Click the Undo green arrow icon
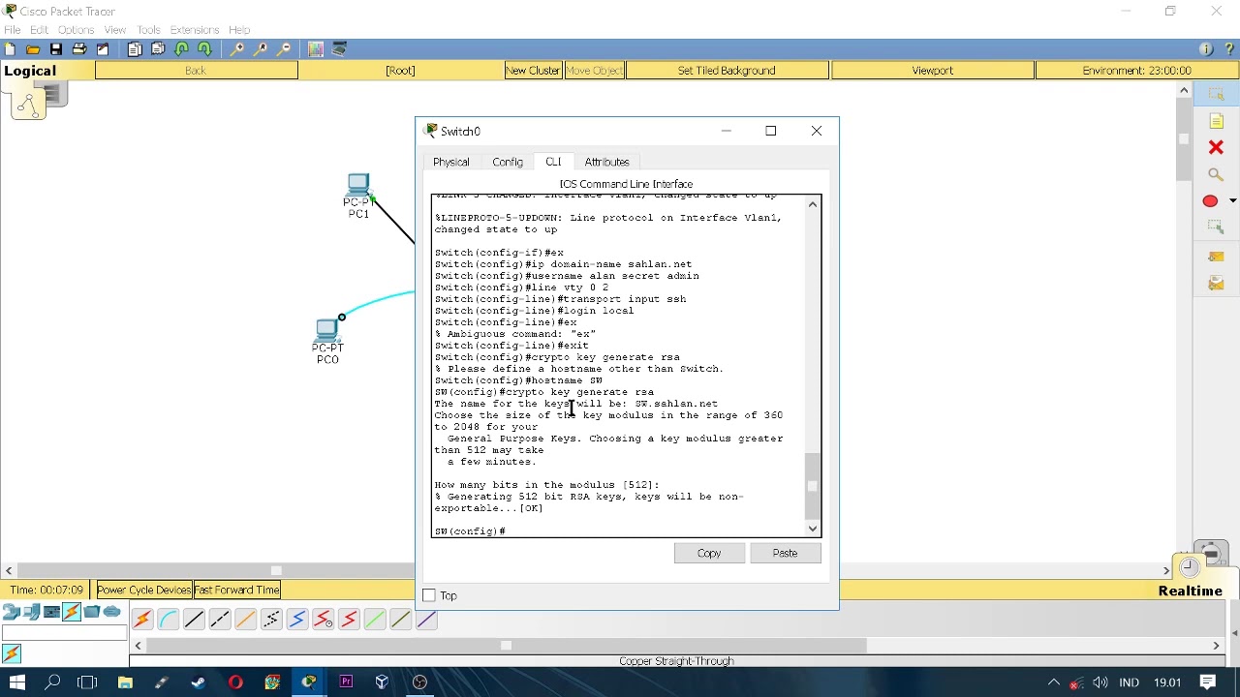 181,49
